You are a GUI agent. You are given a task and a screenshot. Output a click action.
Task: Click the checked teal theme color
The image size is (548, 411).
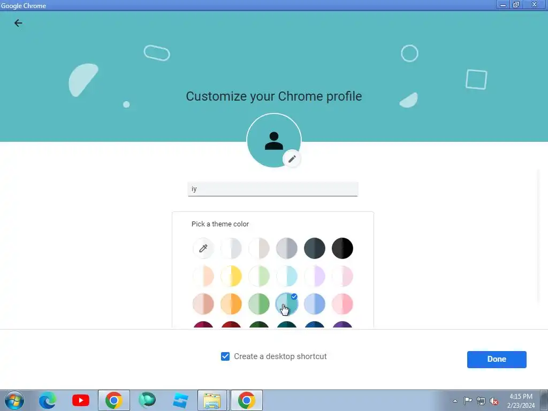coord(287,304)
